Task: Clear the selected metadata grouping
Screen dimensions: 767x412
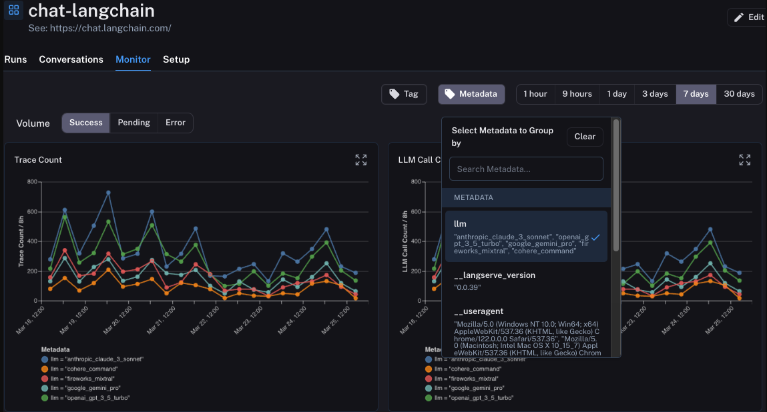Action: [x=585, y=137]
